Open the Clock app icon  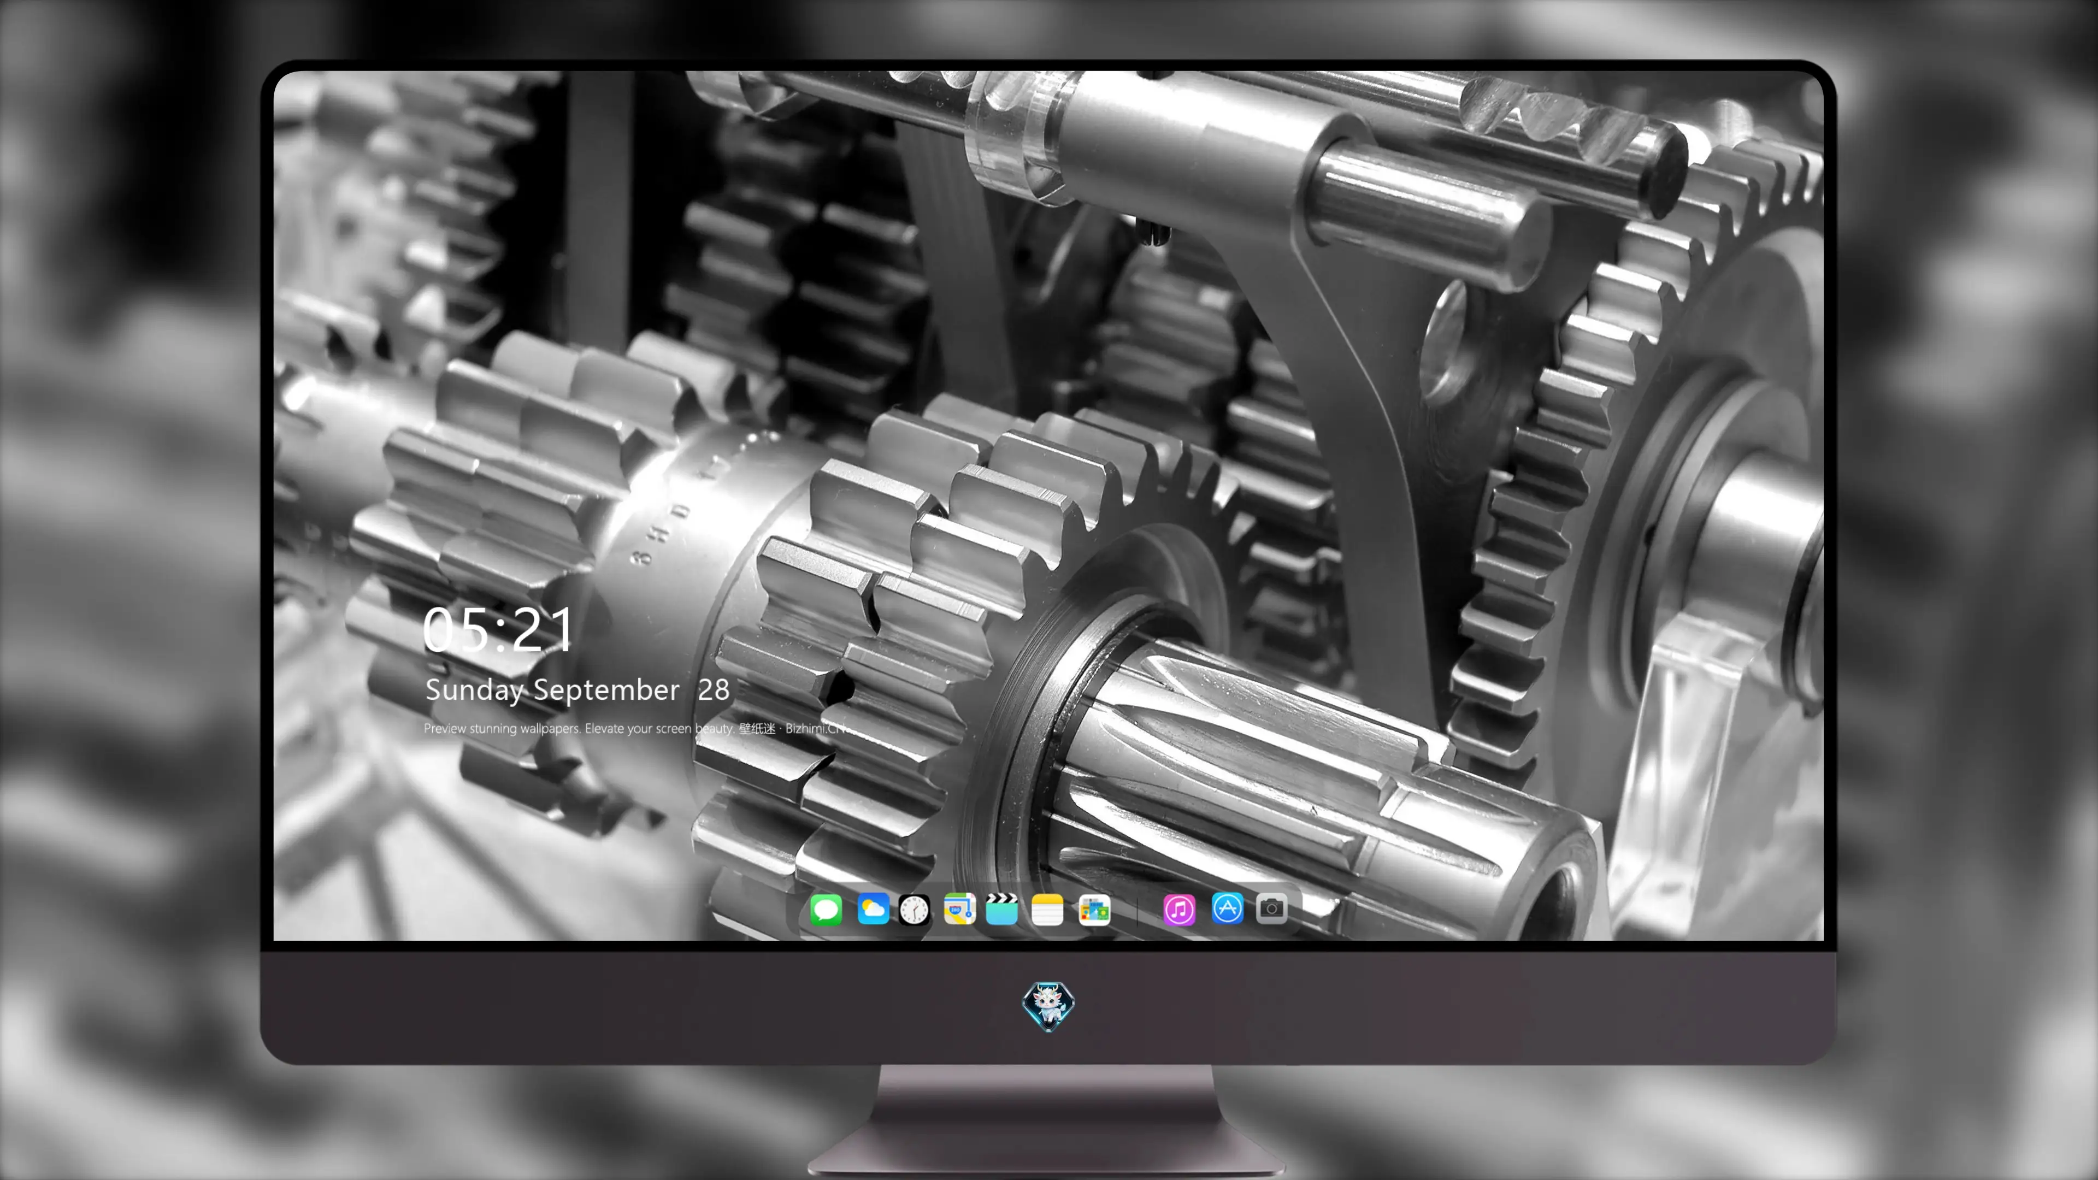pos(914,909)
